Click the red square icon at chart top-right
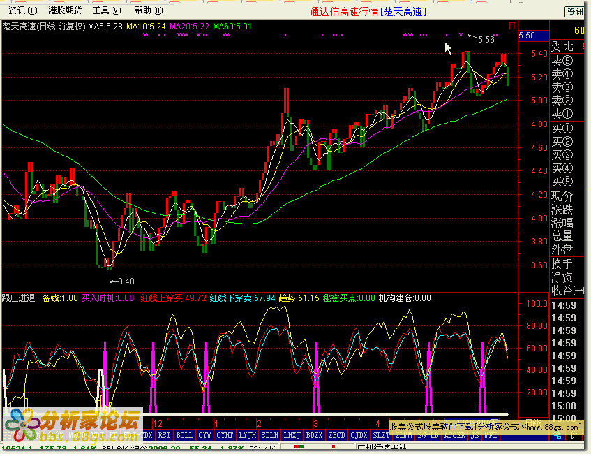The width and height of the screenshot is (591, 454). point(513,26)
